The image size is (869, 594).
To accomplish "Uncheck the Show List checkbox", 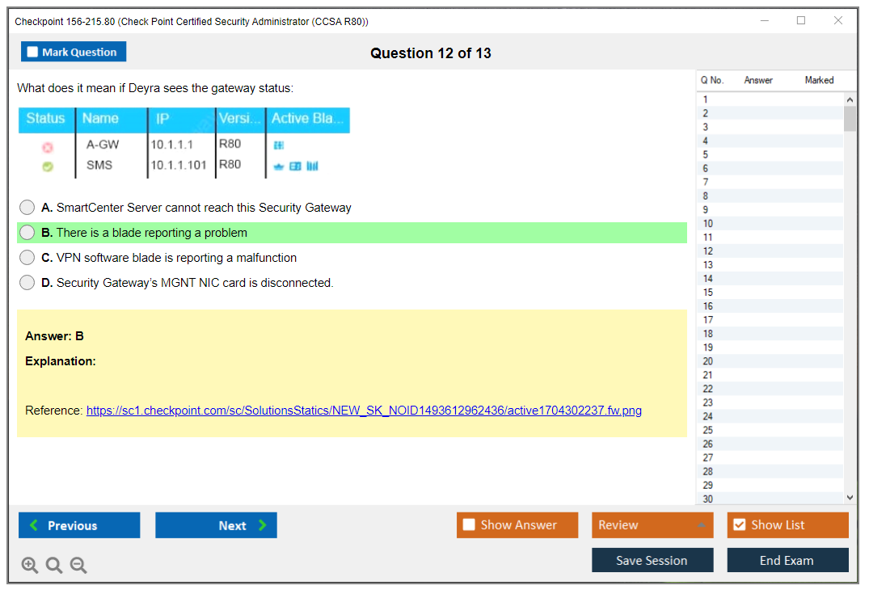I will pyautogui.click(x=739, y=525).
